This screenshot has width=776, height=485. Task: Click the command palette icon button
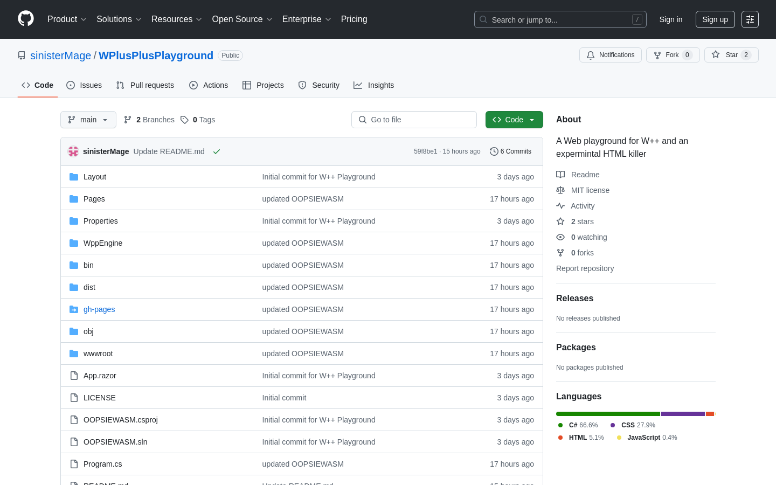[x=750, y=19]
